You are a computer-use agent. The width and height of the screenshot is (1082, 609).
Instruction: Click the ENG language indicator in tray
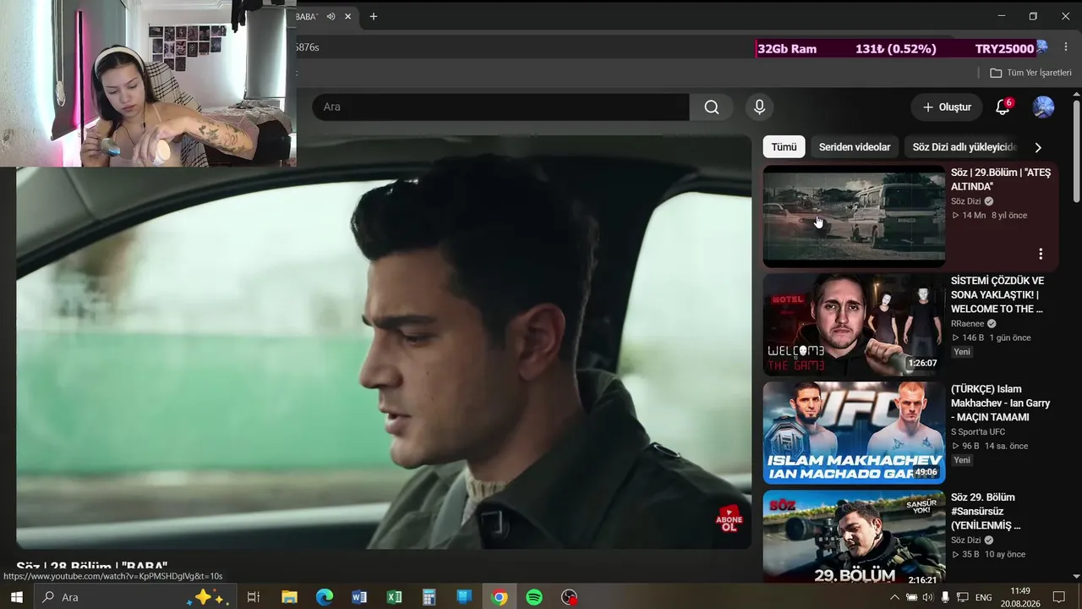pyautogui.click(x=983, y=597)
